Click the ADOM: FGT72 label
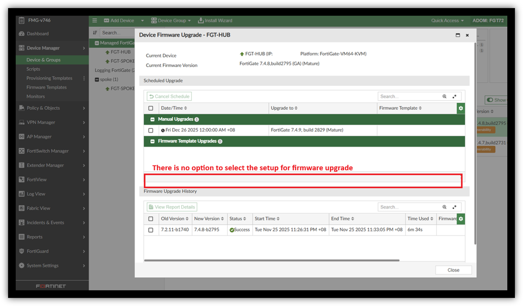Viewport: 523px width, 306px height. [488, 20]
